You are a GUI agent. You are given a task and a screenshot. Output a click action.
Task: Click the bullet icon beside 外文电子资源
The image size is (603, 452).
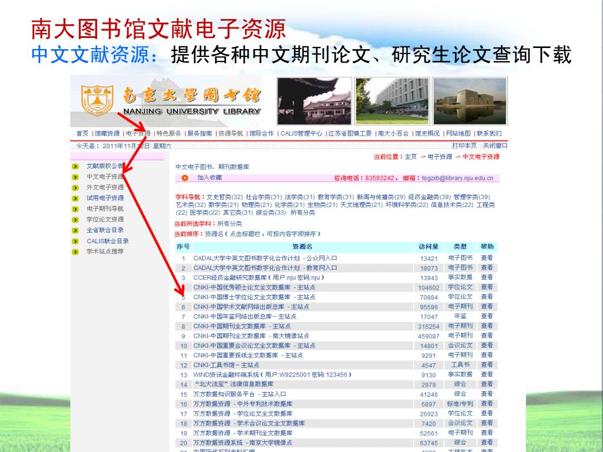(x=75, y=187)
